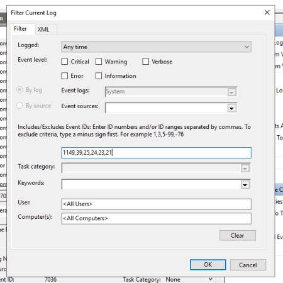Screen dimensions: 283x283
Task: Select the Filter tab
Action: click(x=21, y=29)
